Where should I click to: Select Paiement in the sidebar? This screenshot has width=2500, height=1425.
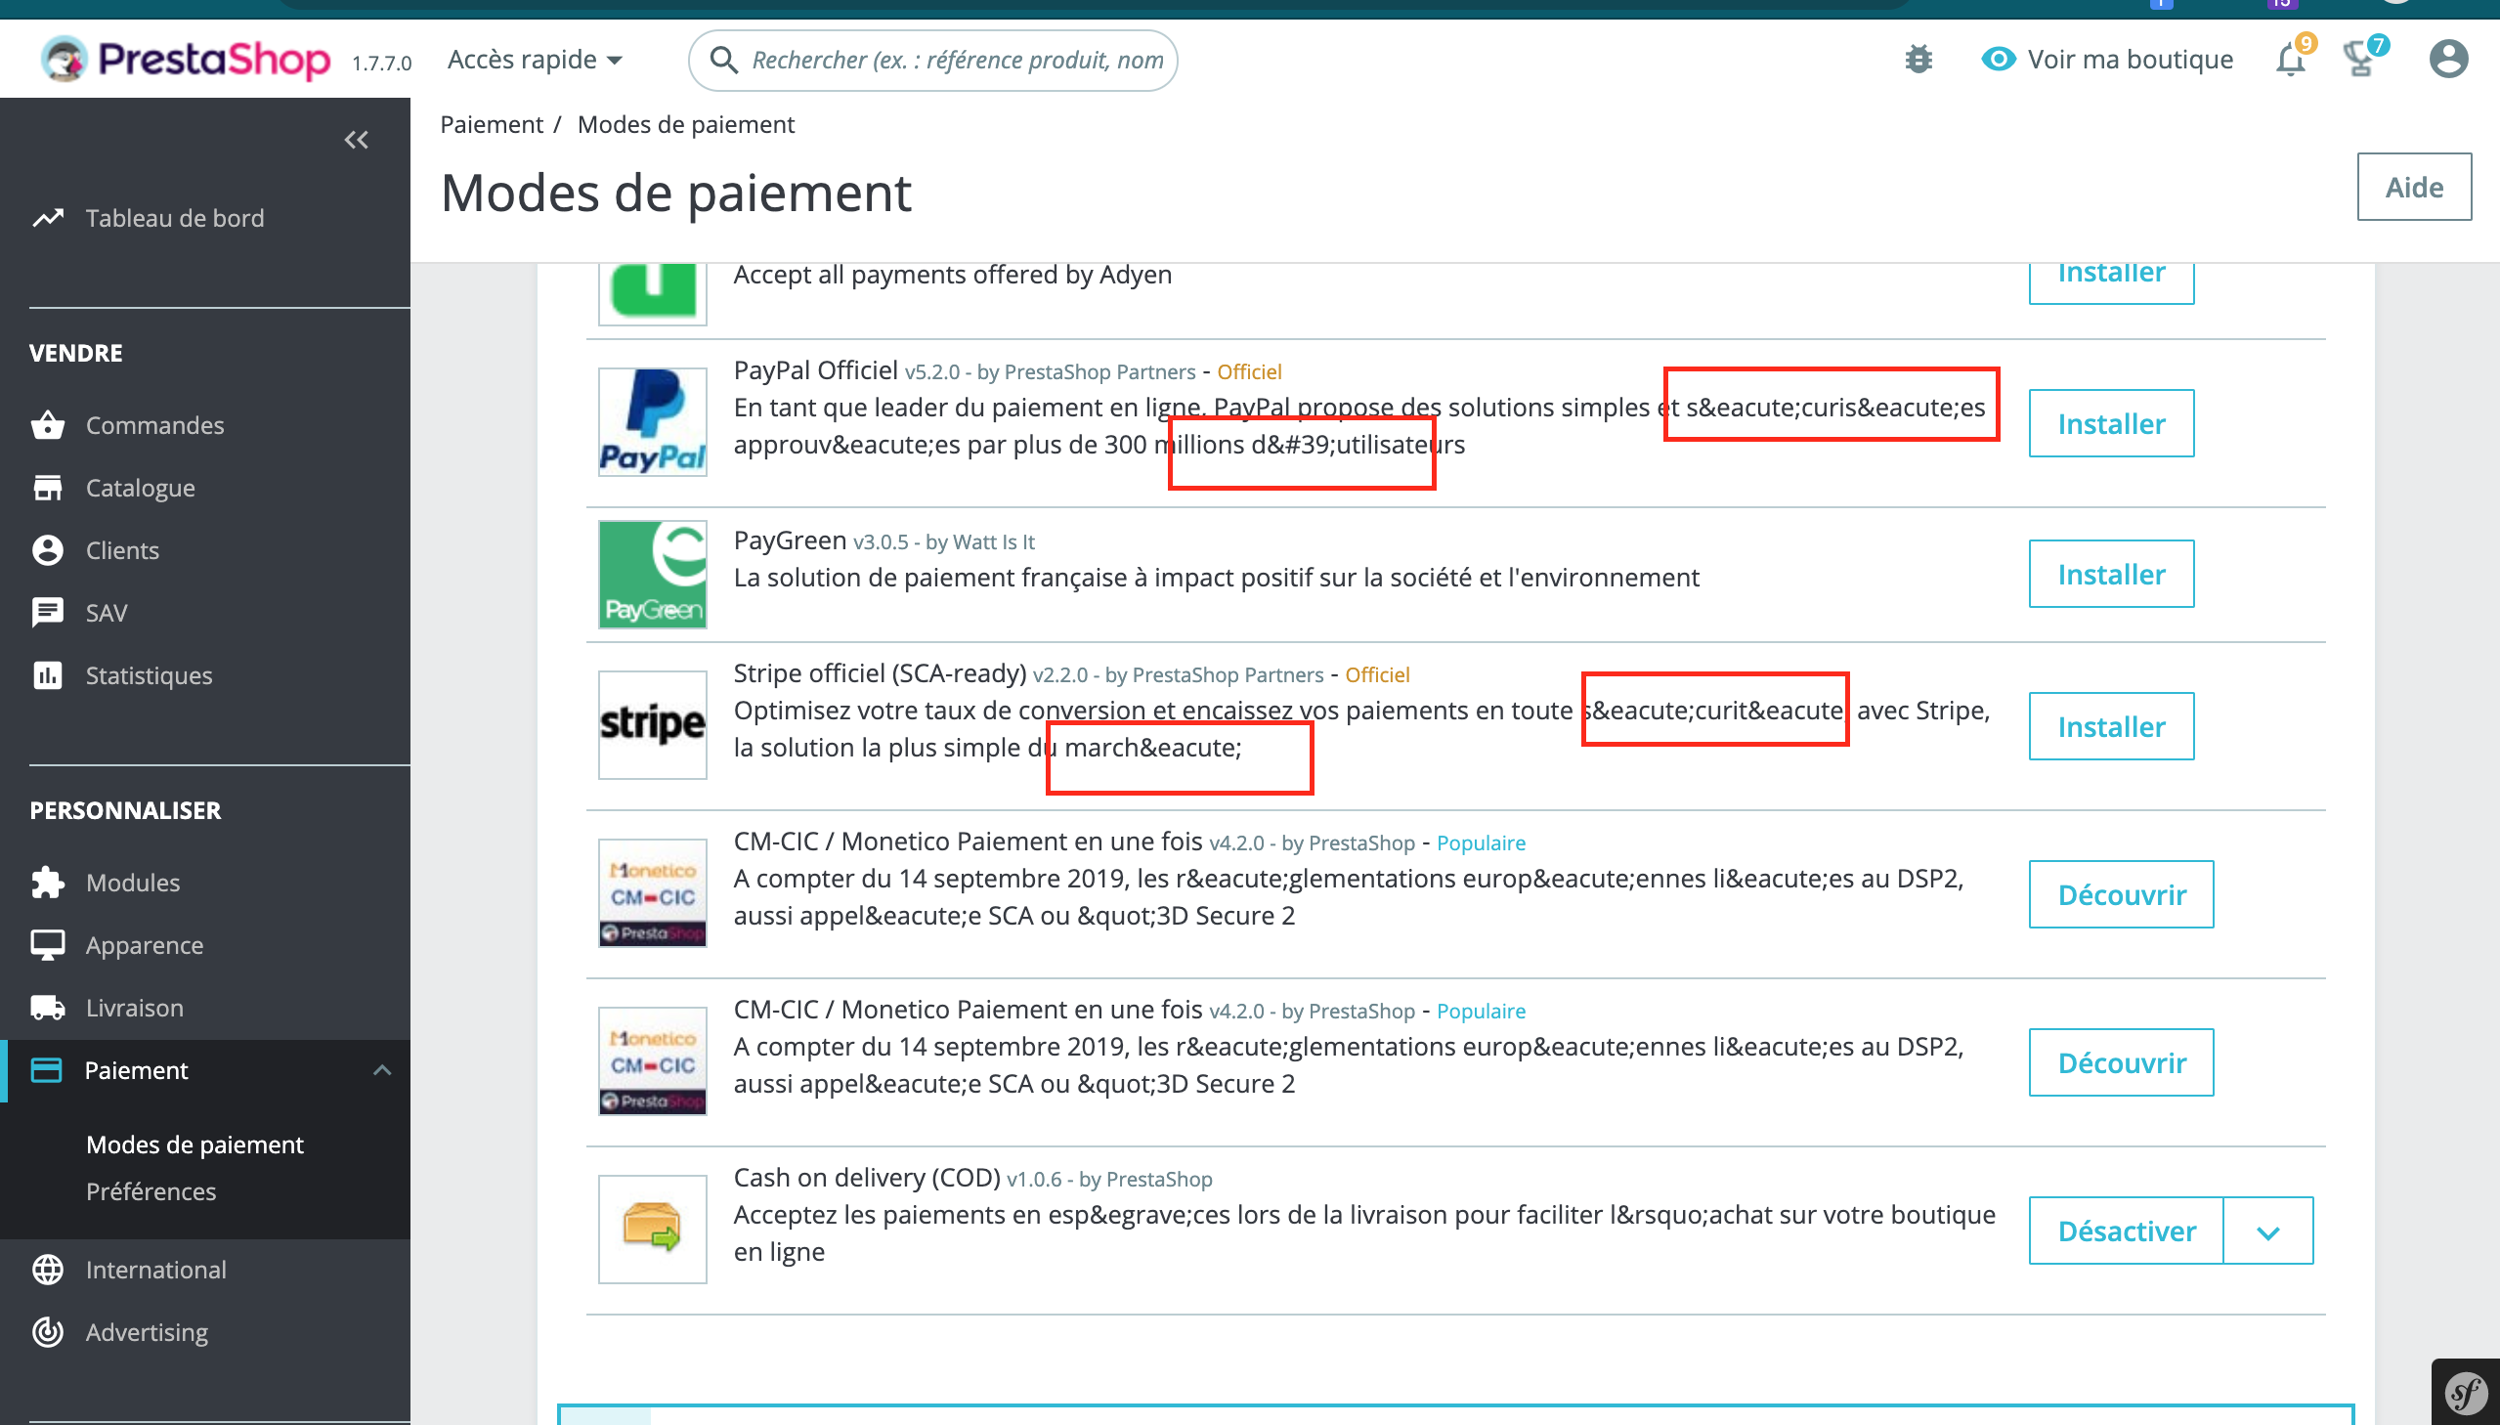[x=205, y=1070]
